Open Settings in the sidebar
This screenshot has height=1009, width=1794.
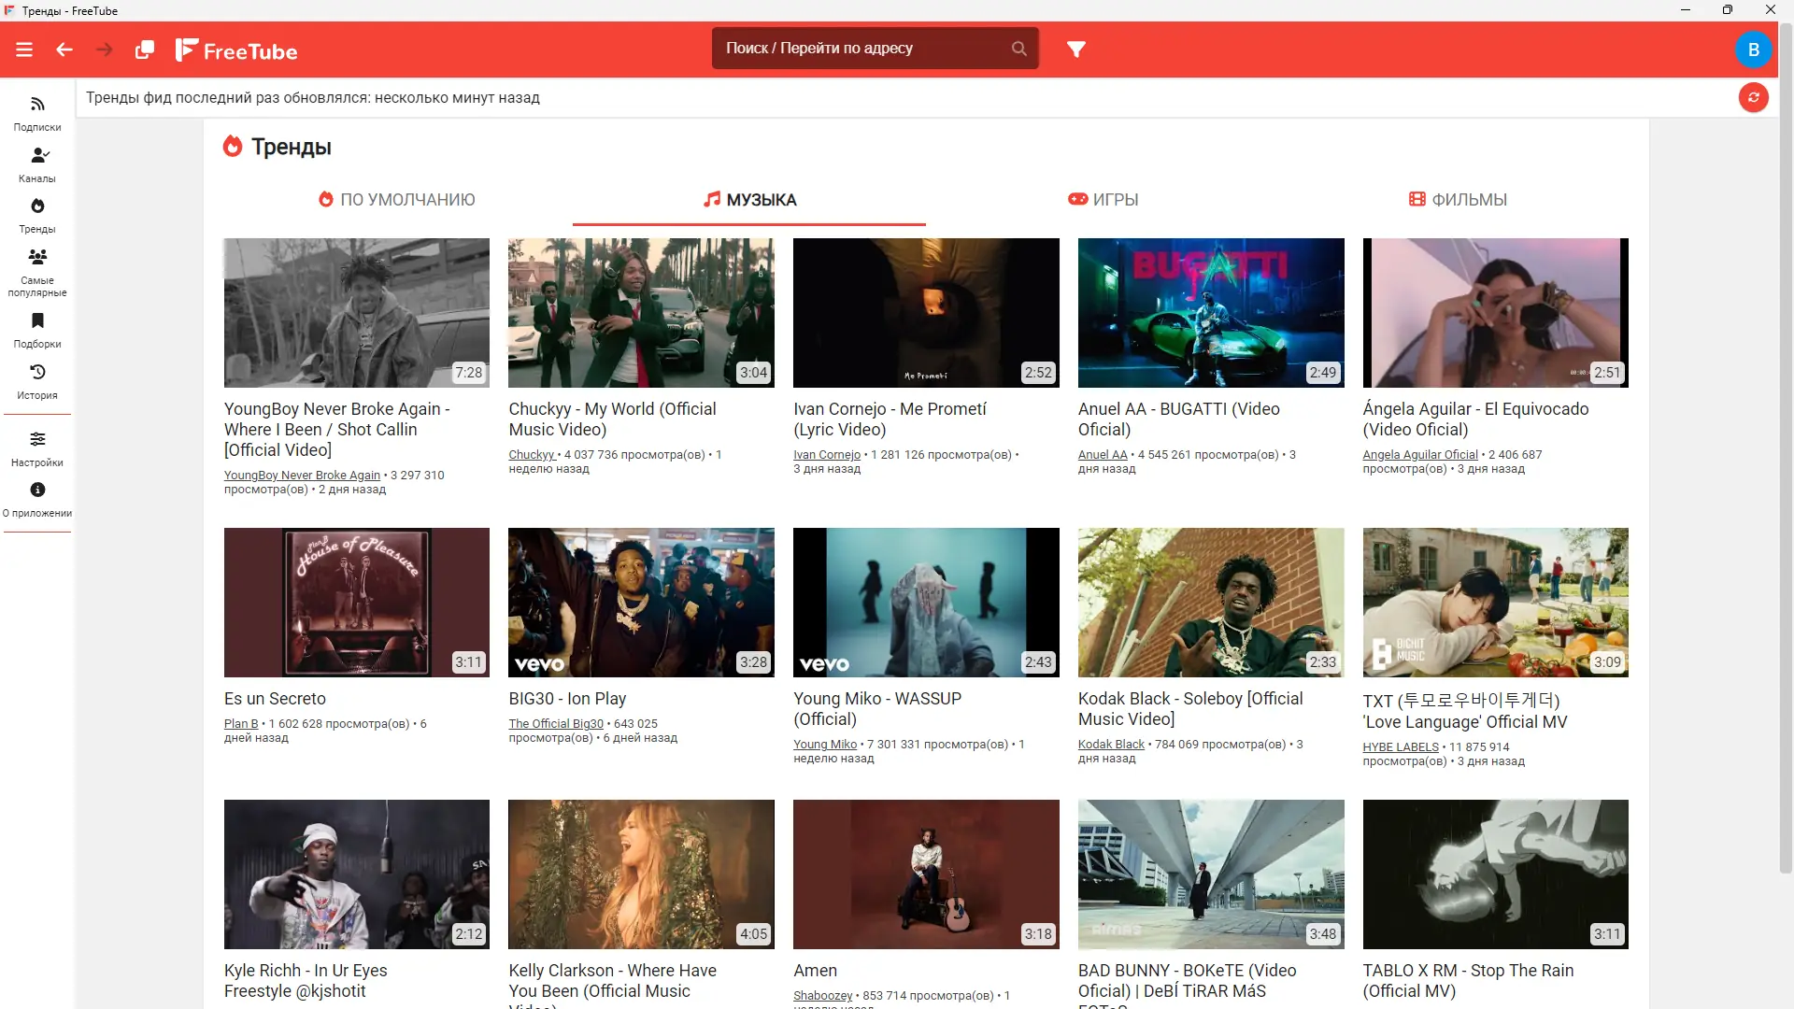coord(37,448)
